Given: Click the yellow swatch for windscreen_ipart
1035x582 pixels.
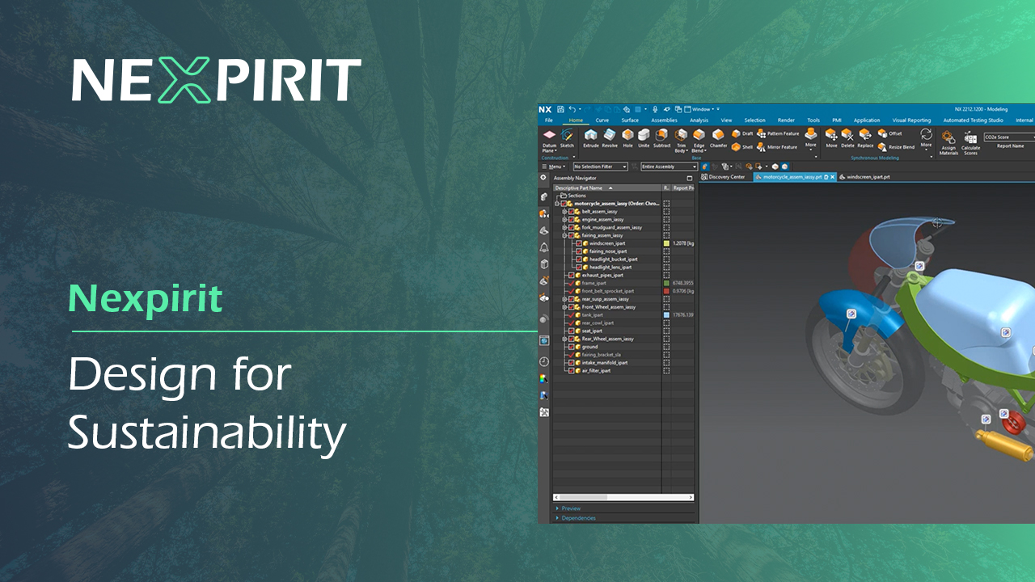Looking at the screenshot, I should [666, 243].
